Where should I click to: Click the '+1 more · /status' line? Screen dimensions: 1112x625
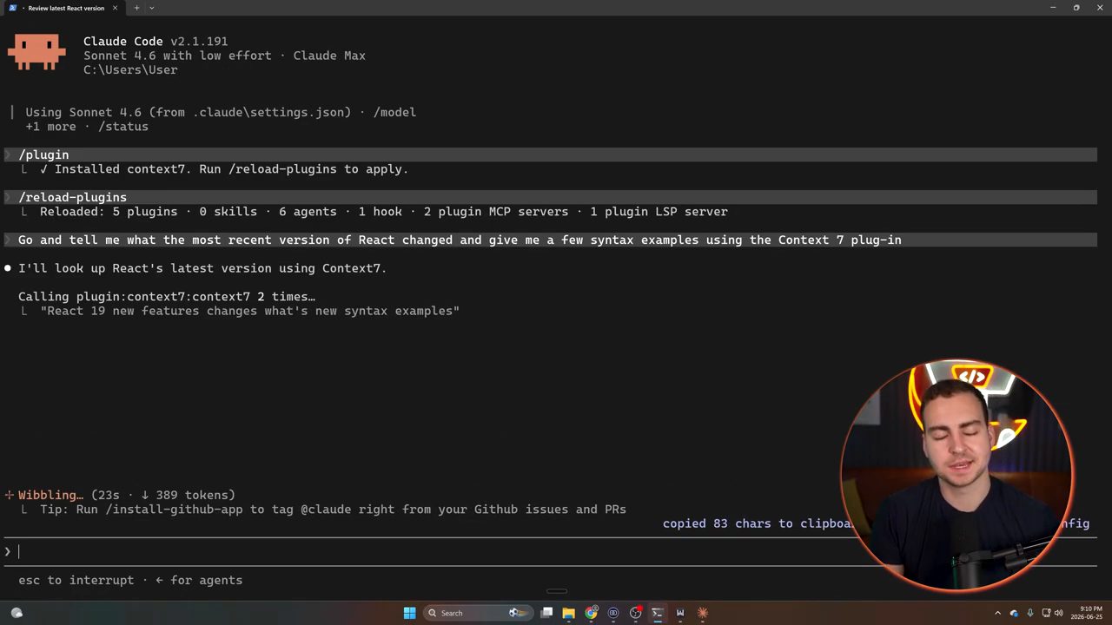coord(87,126)
